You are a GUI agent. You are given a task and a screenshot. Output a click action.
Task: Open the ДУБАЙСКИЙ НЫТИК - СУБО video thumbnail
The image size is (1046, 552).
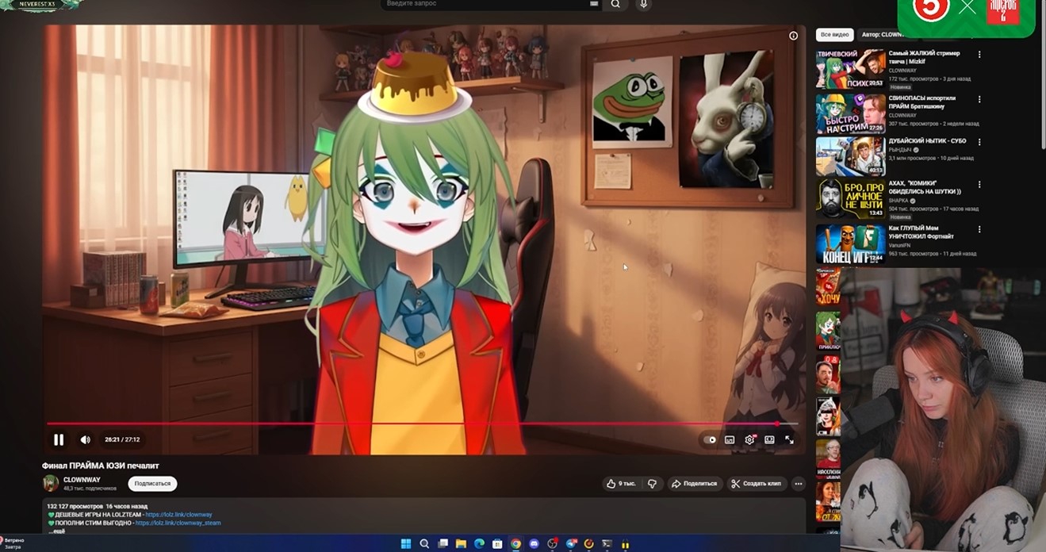click(851, 156)
